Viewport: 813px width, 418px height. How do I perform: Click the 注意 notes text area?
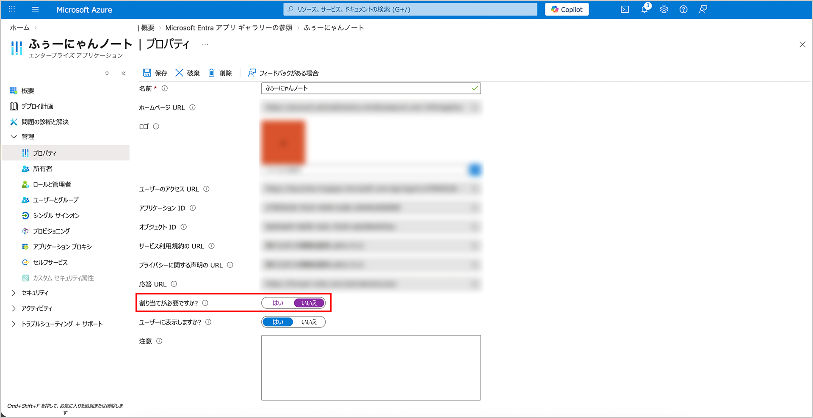[x=371, y=367]
